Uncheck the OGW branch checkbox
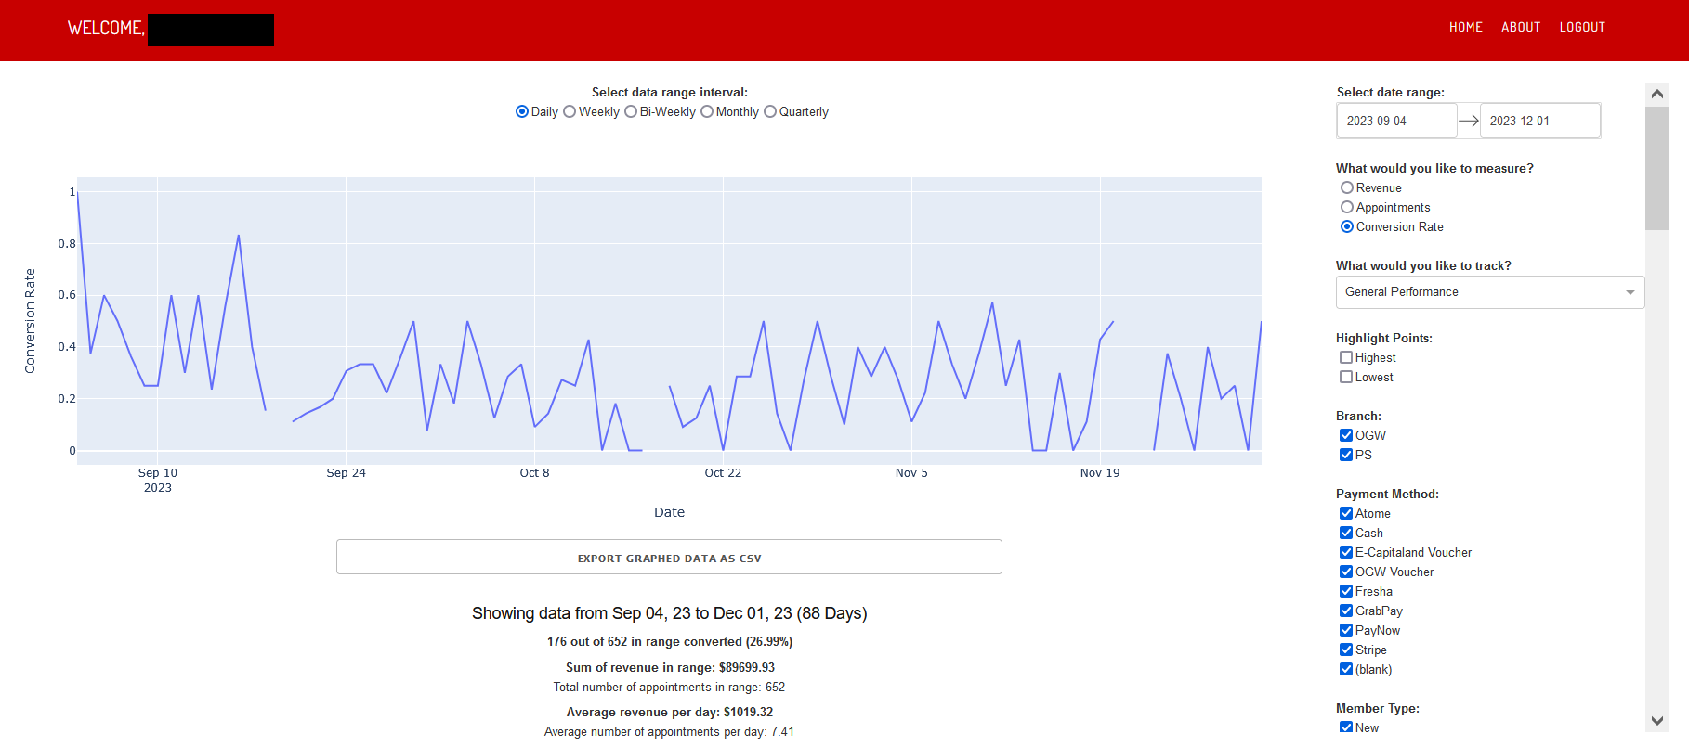This screenshot has height=746, width=1689. [1346, 435]
